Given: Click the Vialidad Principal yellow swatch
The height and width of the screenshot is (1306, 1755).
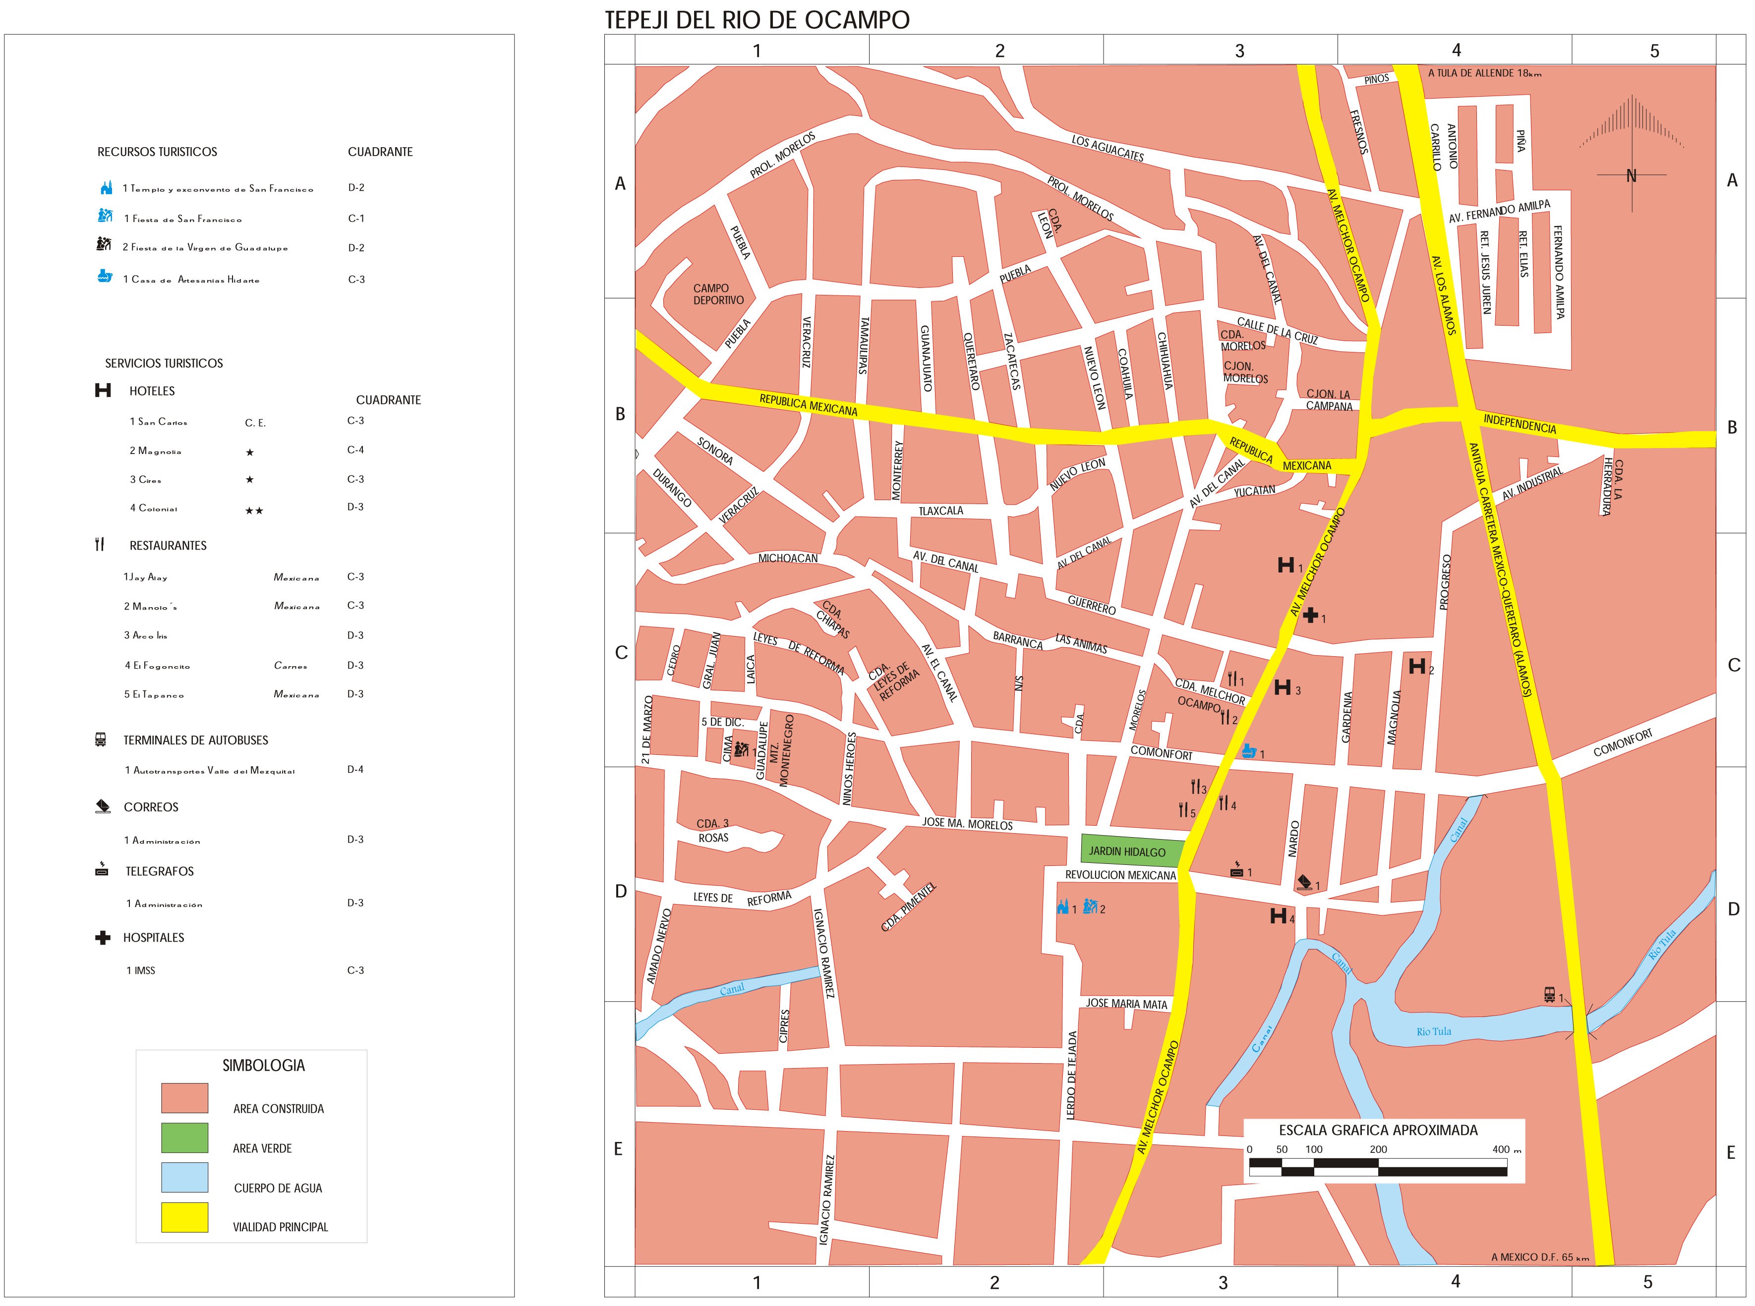Looking at the screenshot, I should click(x=184, y=1217).
